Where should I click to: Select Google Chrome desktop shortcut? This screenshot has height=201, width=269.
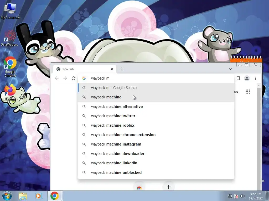click(10, 67)
